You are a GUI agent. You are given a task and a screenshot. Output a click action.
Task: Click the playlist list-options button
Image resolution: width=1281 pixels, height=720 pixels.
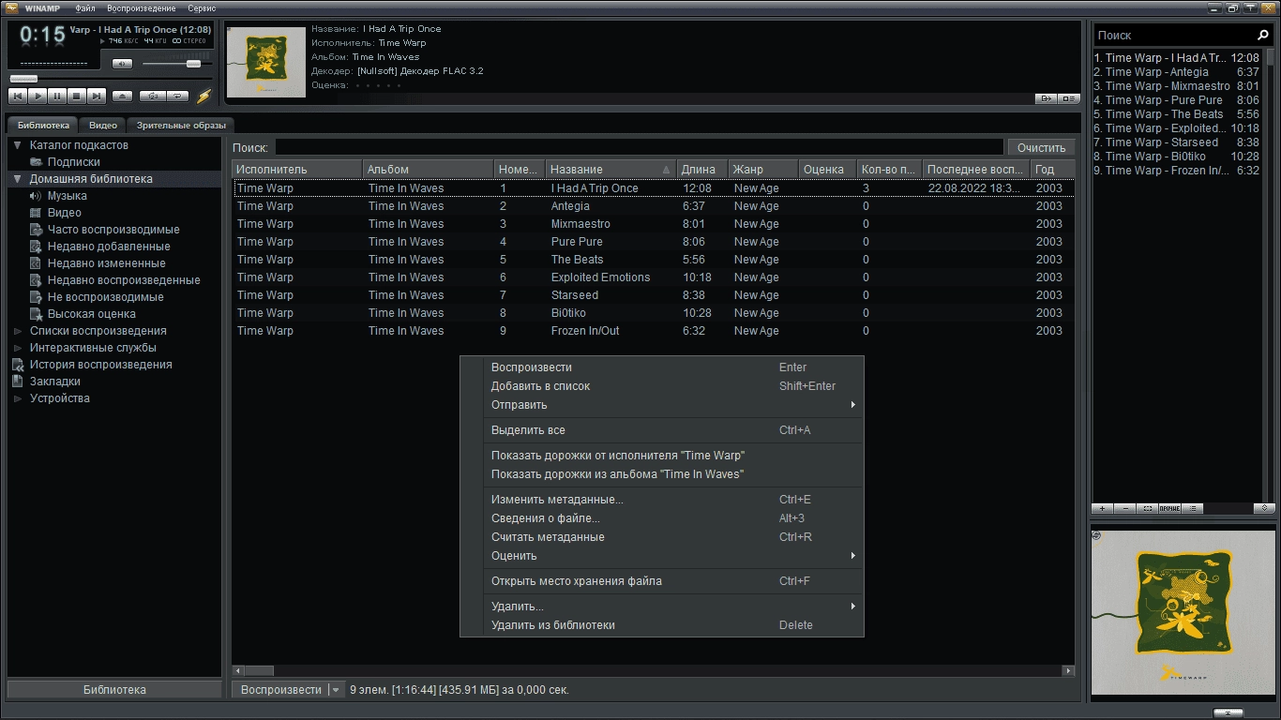click(1193, 508)
